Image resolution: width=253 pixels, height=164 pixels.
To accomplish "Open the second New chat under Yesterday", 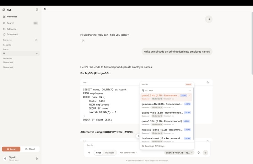I will tap(8, 67).
